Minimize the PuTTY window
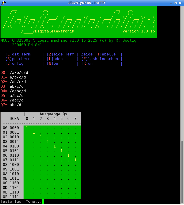Viewport: 184px width, 205px height. (170, 3)
